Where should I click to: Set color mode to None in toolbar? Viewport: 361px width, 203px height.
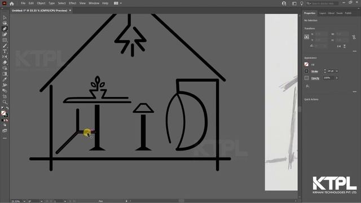7,120
